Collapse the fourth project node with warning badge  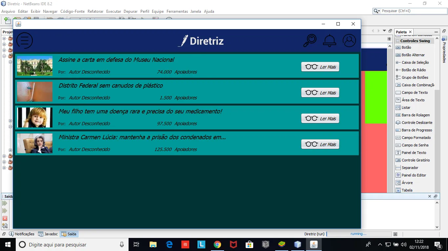(4, 56)
